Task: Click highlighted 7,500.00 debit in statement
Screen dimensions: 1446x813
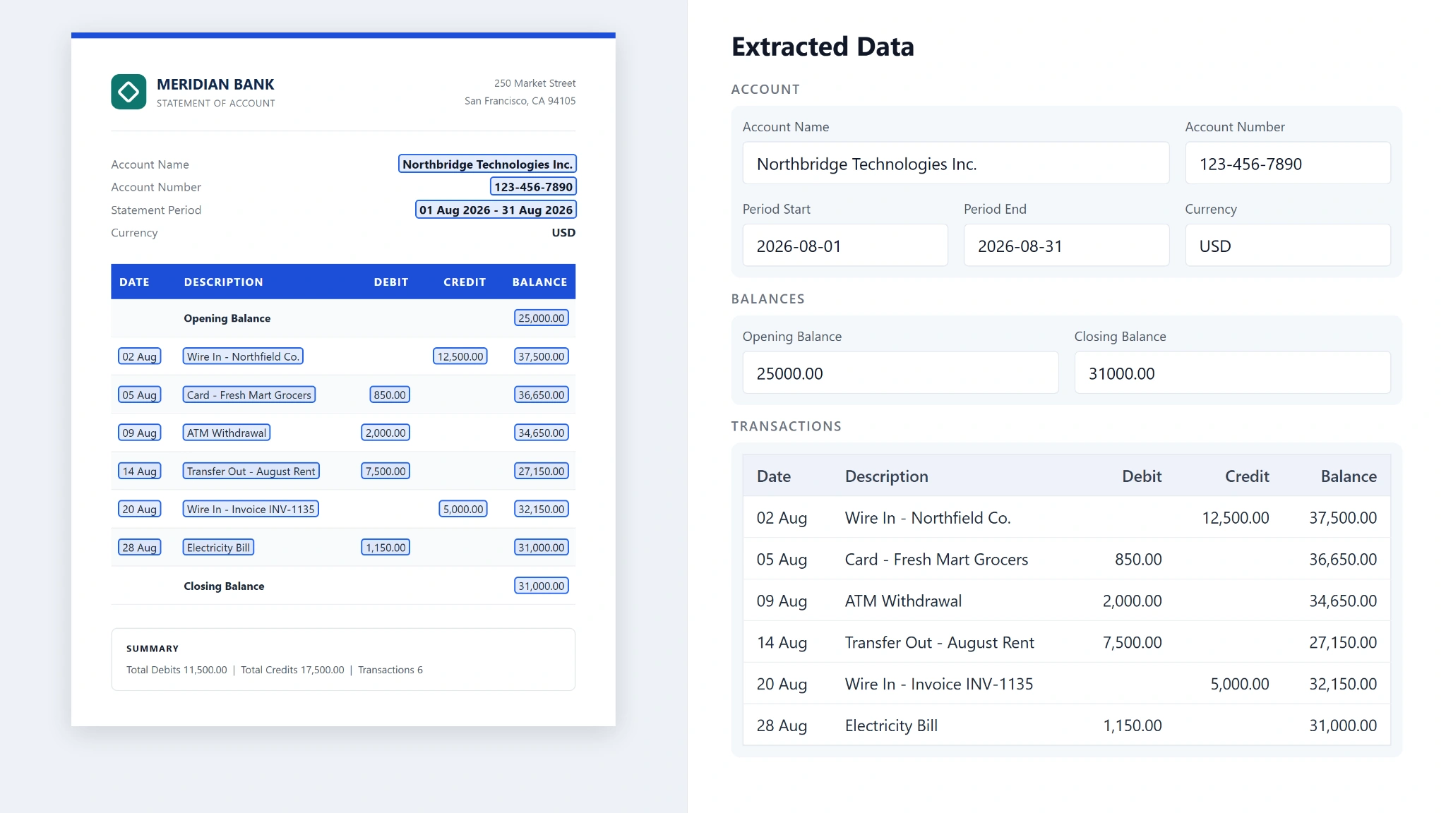Action: coord(386,471)
